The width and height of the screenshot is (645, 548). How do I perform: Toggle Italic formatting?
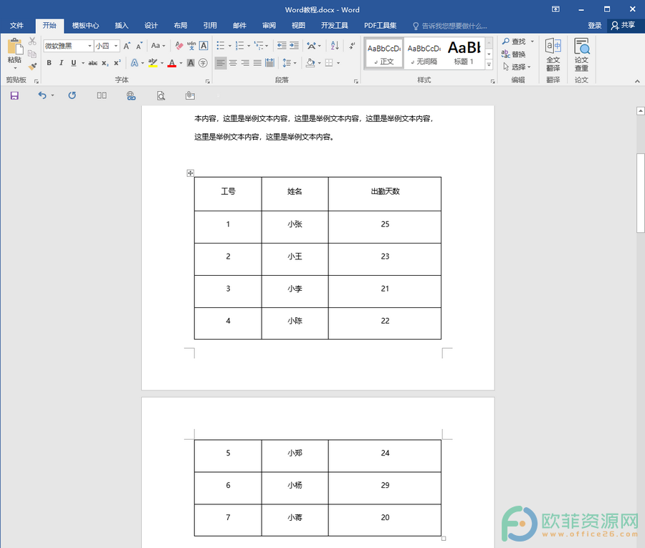click(x=62, y=63)
